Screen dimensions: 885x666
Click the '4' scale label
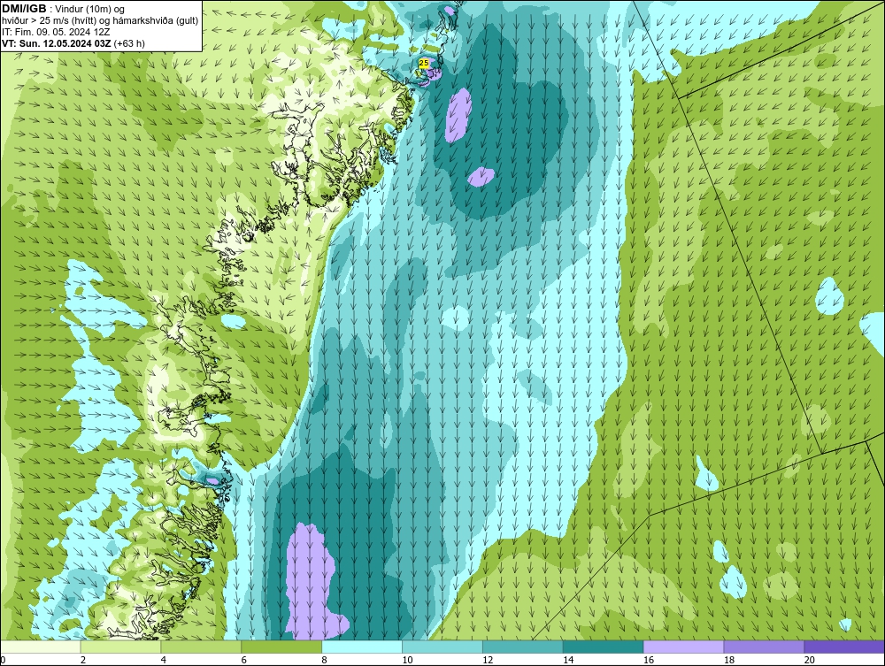[x=164, y=660]
